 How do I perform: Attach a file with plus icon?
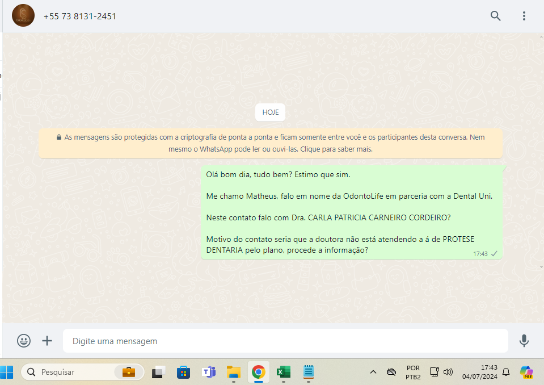pyautogui.click(x=47, y=341)
